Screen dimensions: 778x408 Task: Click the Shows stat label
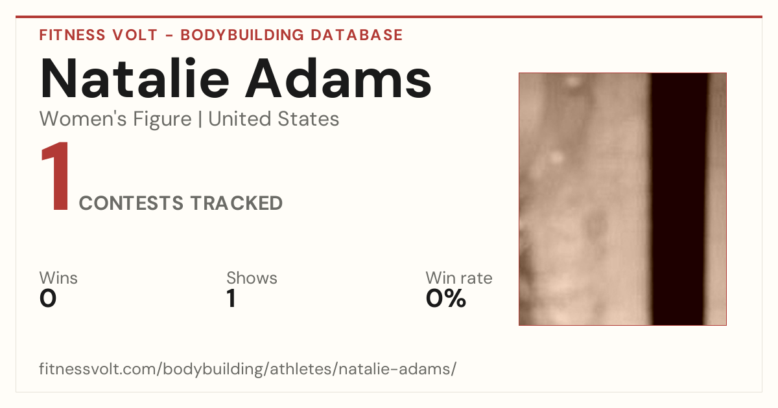(x=252, y=278)
